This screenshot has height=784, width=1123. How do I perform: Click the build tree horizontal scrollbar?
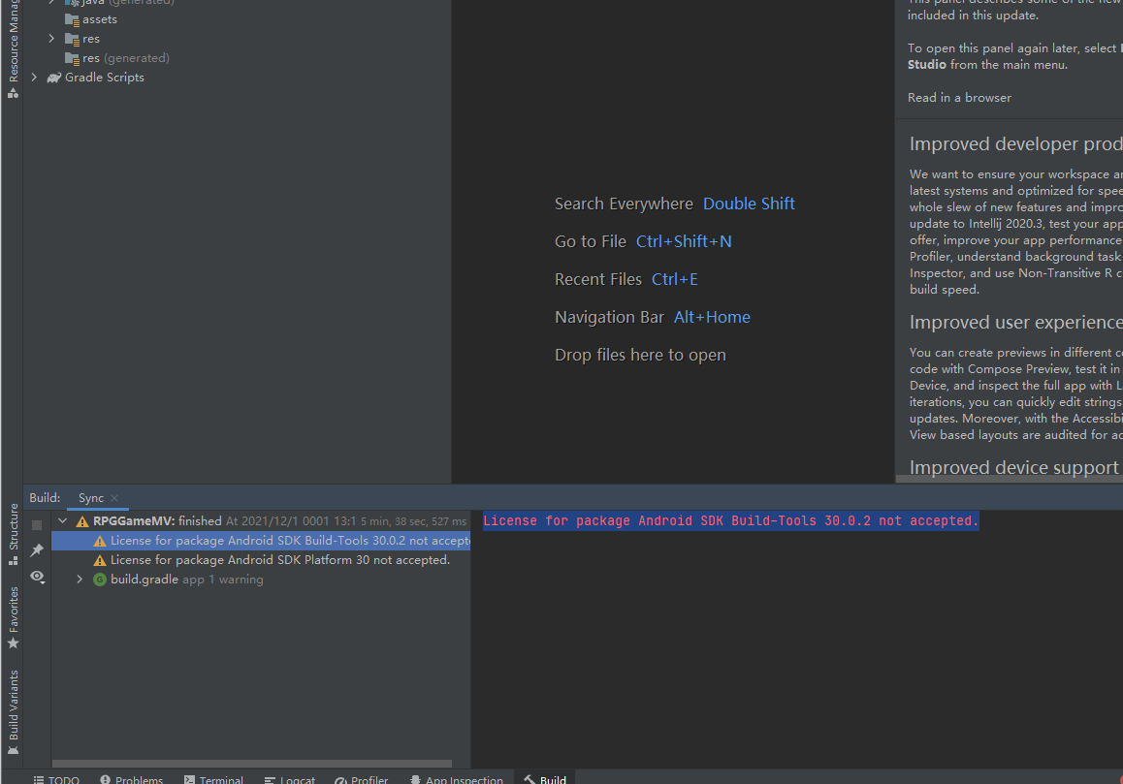252,764
